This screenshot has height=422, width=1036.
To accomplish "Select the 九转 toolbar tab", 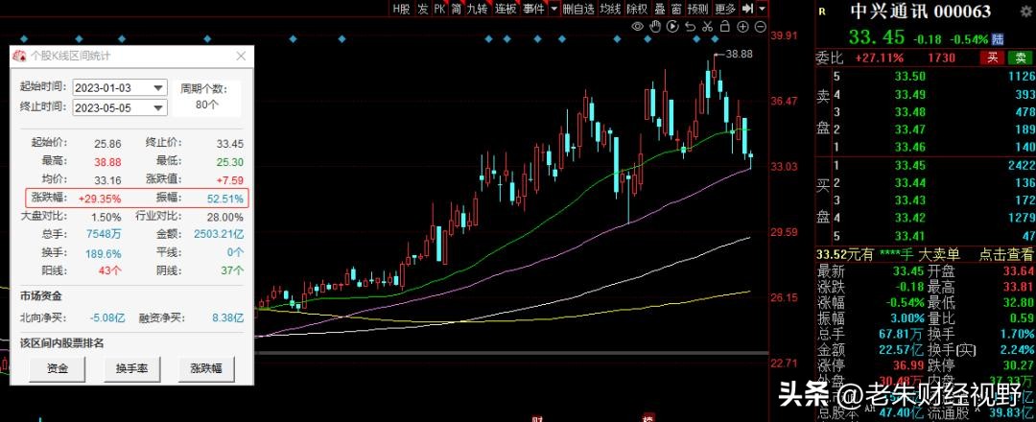I will coord(477,9).
